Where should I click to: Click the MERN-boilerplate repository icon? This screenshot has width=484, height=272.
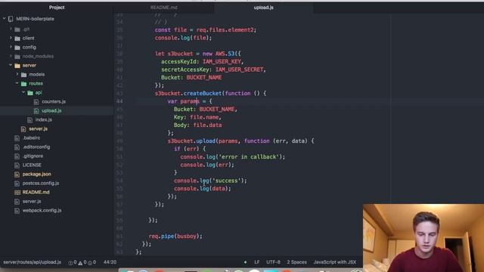coord(11,19)
